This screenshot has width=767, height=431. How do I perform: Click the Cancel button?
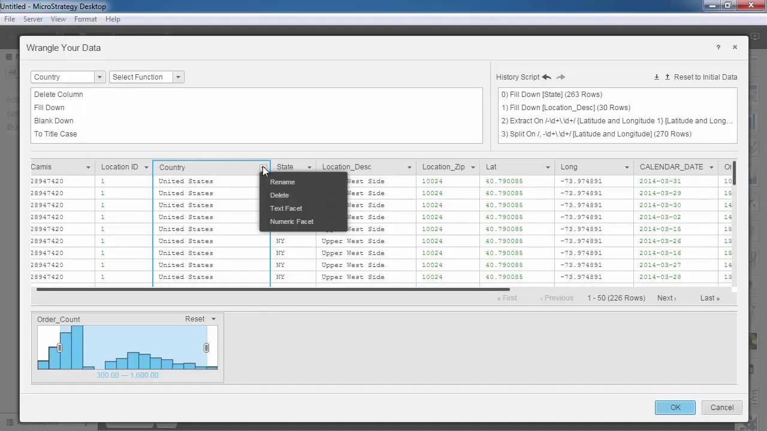click(722, 408)
